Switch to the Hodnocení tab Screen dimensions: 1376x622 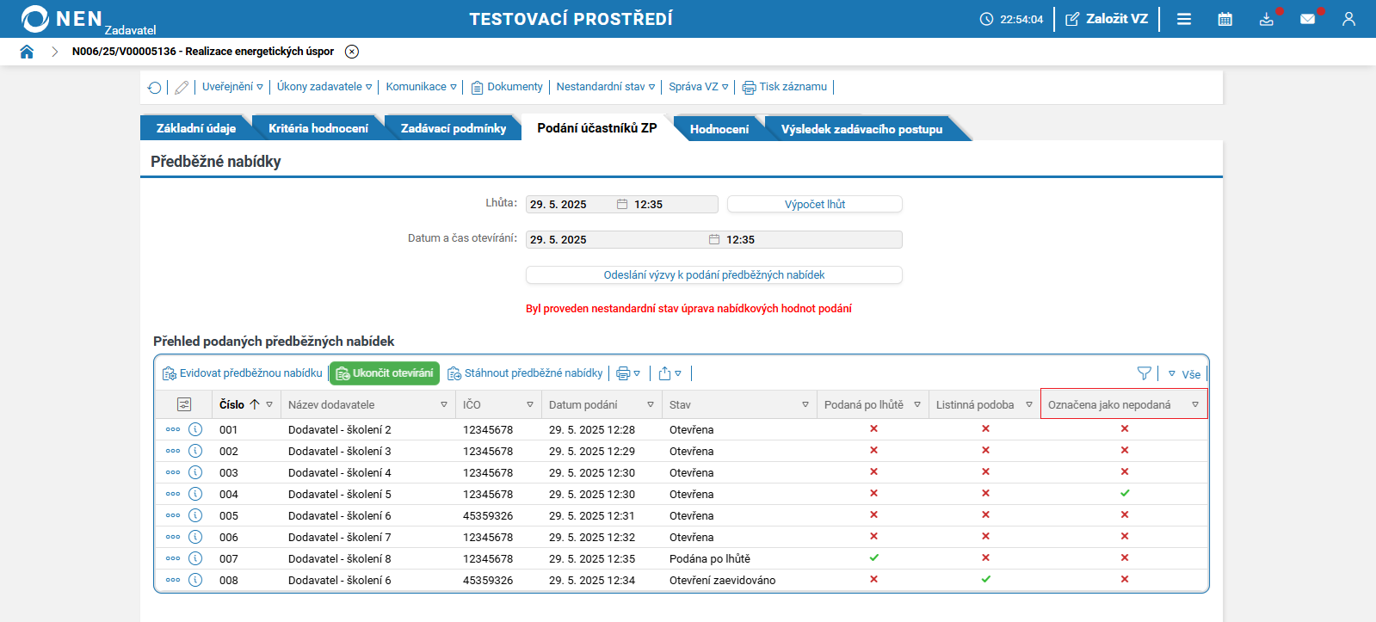[x=719, y=129]
